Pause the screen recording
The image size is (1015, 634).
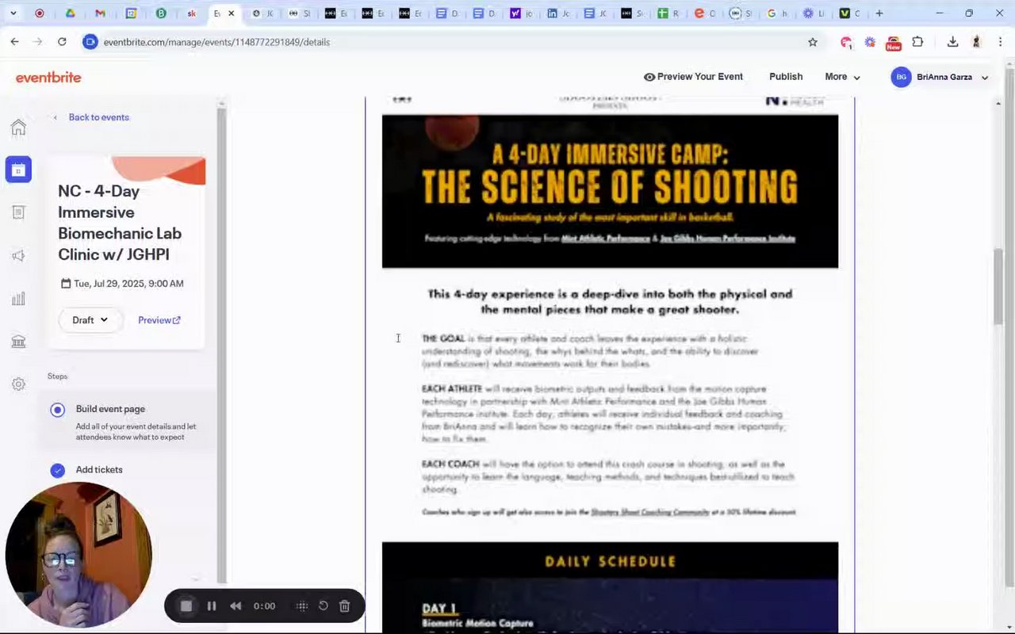pos(212,606)
